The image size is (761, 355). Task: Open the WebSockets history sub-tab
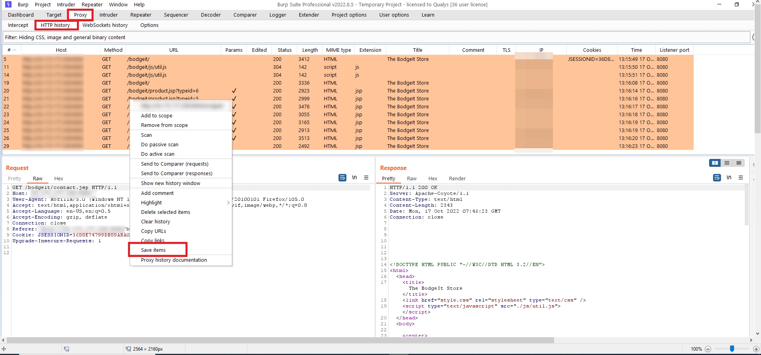(105, 25)
